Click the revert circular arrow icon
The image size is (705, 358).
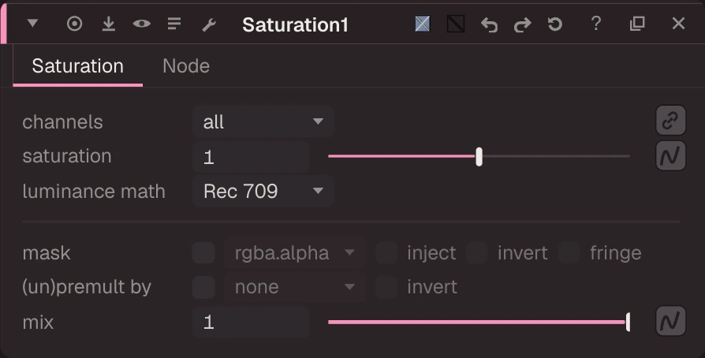(x=555, y=24)
